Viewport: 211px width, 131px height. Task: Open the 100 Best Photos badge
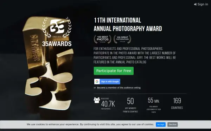click(x=103, y=39)
